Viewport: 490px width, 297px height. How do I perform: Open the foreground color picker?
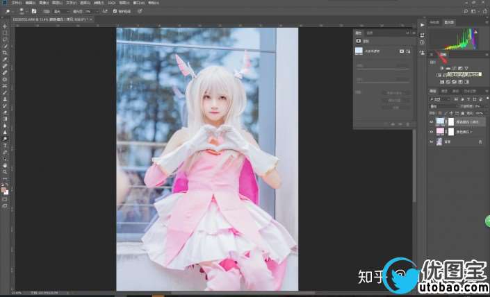coord(3,189)
